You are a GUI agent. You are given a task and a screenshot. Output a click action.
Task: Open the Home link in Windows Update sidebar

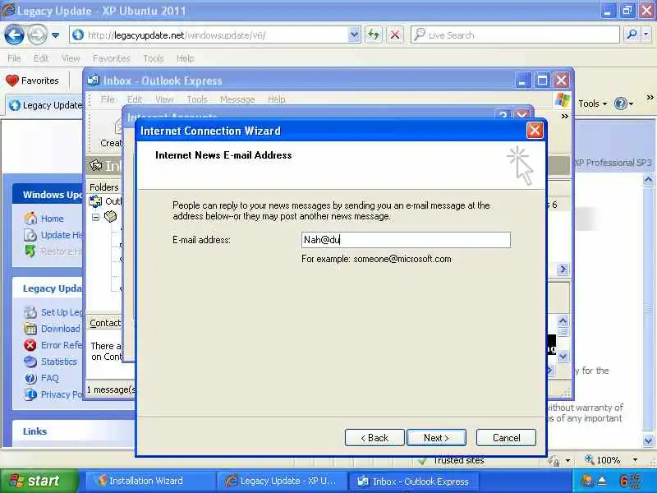coord(53,219)
